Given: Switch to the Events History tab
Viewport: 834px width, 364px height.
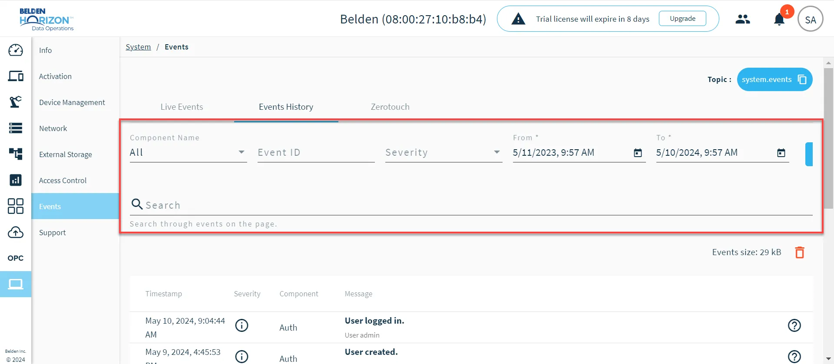Looking at the screenshot, I should 286,107.
